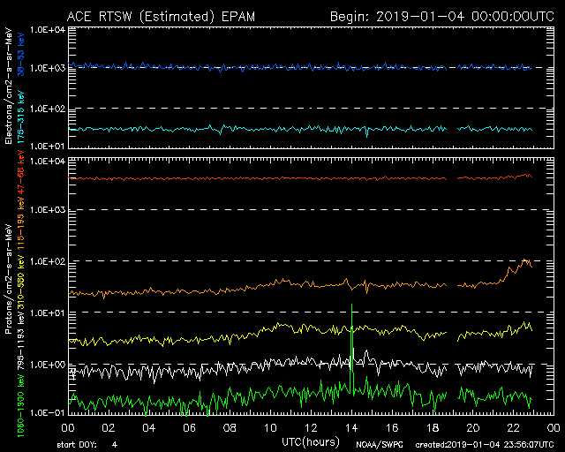
Task: Click the UTC(hours) axis label
Action: tap(311, 439)
